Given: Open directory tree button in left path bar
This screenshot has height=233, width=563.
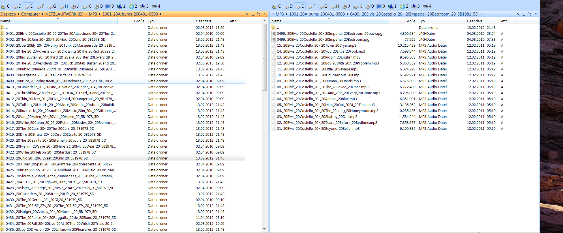Looking at the screenshot, I should [x=258, y=14].
